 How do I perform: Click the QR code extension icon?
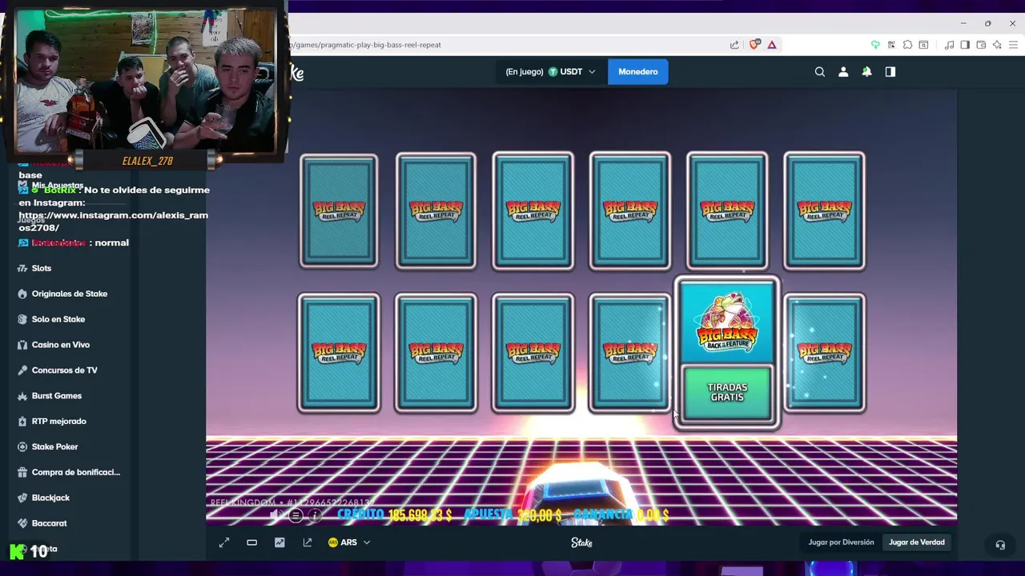coord(891,45)
